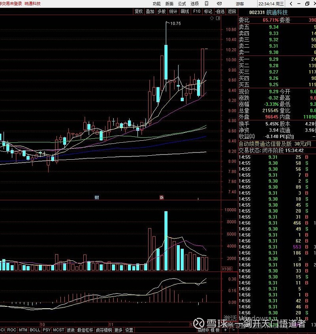The width and height of the screenshot is (316, 334).
Task: Open the 功能 menu
Action: (x=157, y=4)
